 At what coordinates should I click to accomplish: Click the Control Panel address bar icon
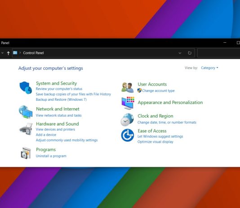pyautogui.click(x=15, y=53)
